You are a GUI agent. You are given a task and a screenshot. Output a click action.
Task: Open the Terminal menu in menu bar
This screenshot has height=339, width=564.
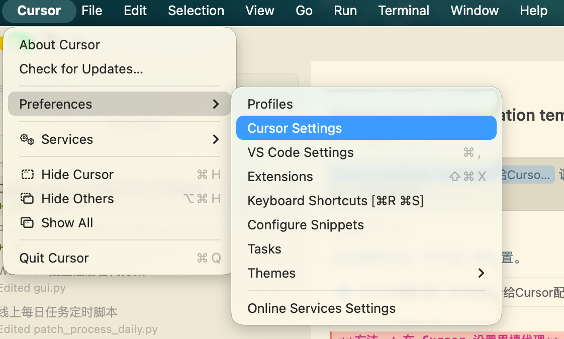[404, 11]
